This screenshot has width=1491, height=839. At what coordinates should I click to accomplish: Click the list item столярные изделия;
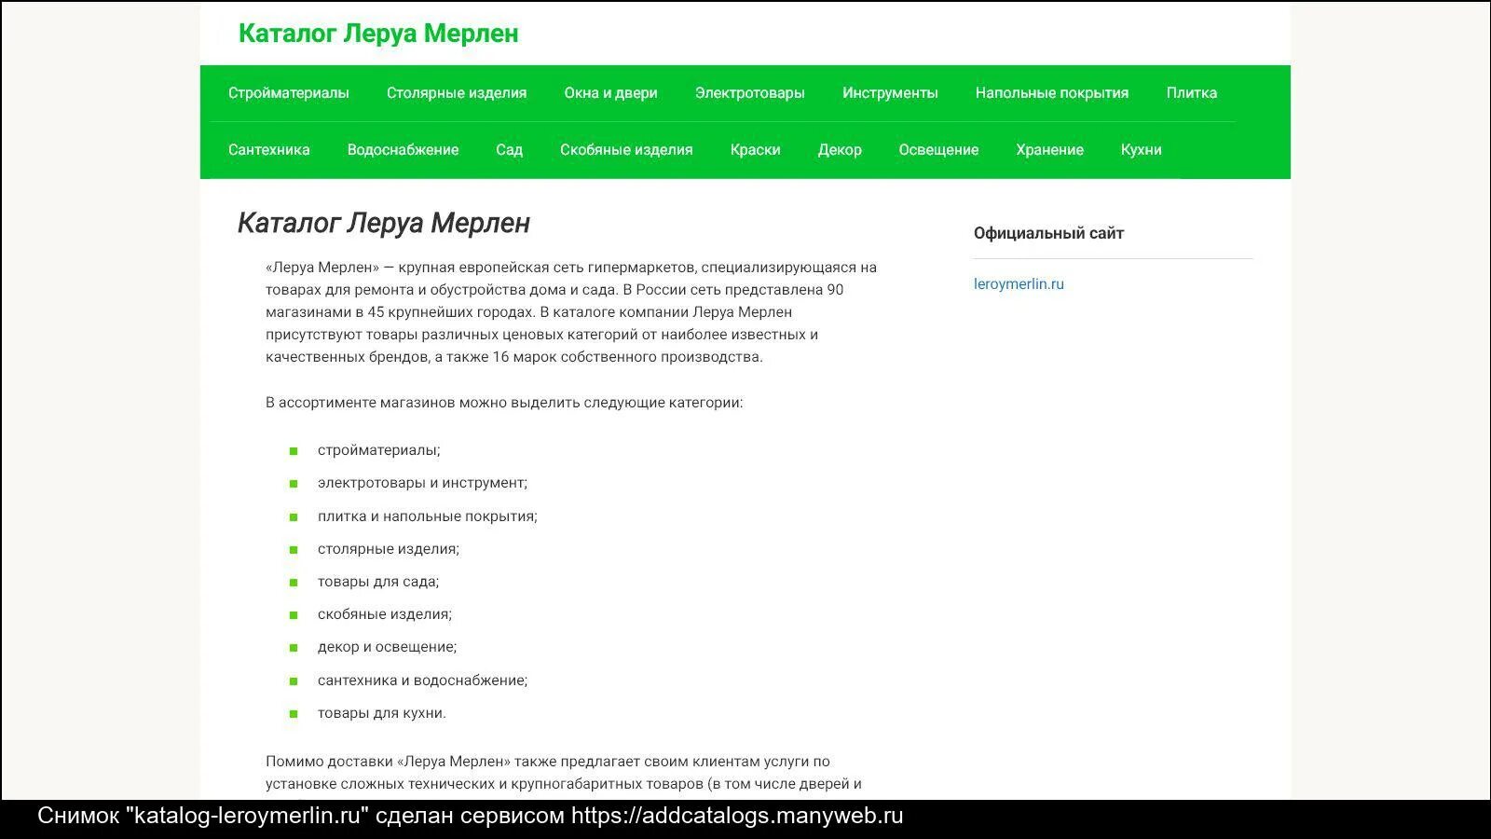tap(389, 549)
